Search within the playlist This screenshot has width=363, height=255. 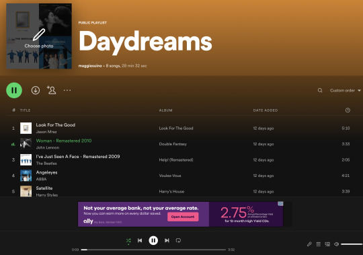[320, 90]
